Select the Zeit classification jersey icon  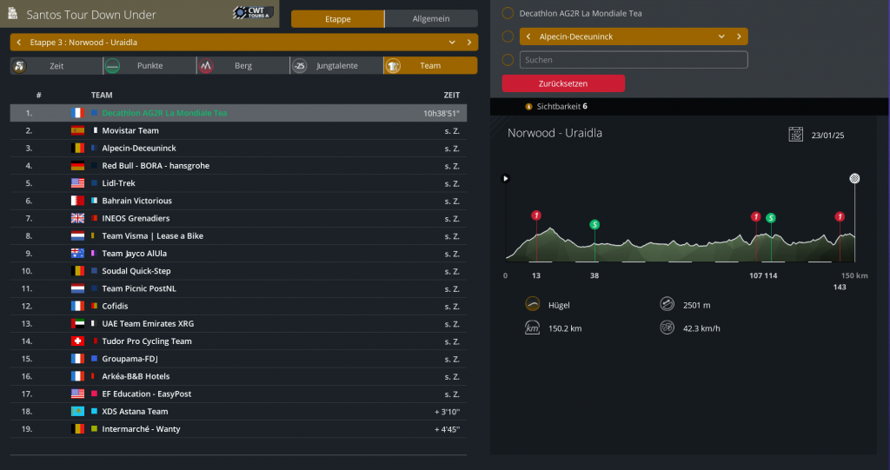tap(20, 66)
